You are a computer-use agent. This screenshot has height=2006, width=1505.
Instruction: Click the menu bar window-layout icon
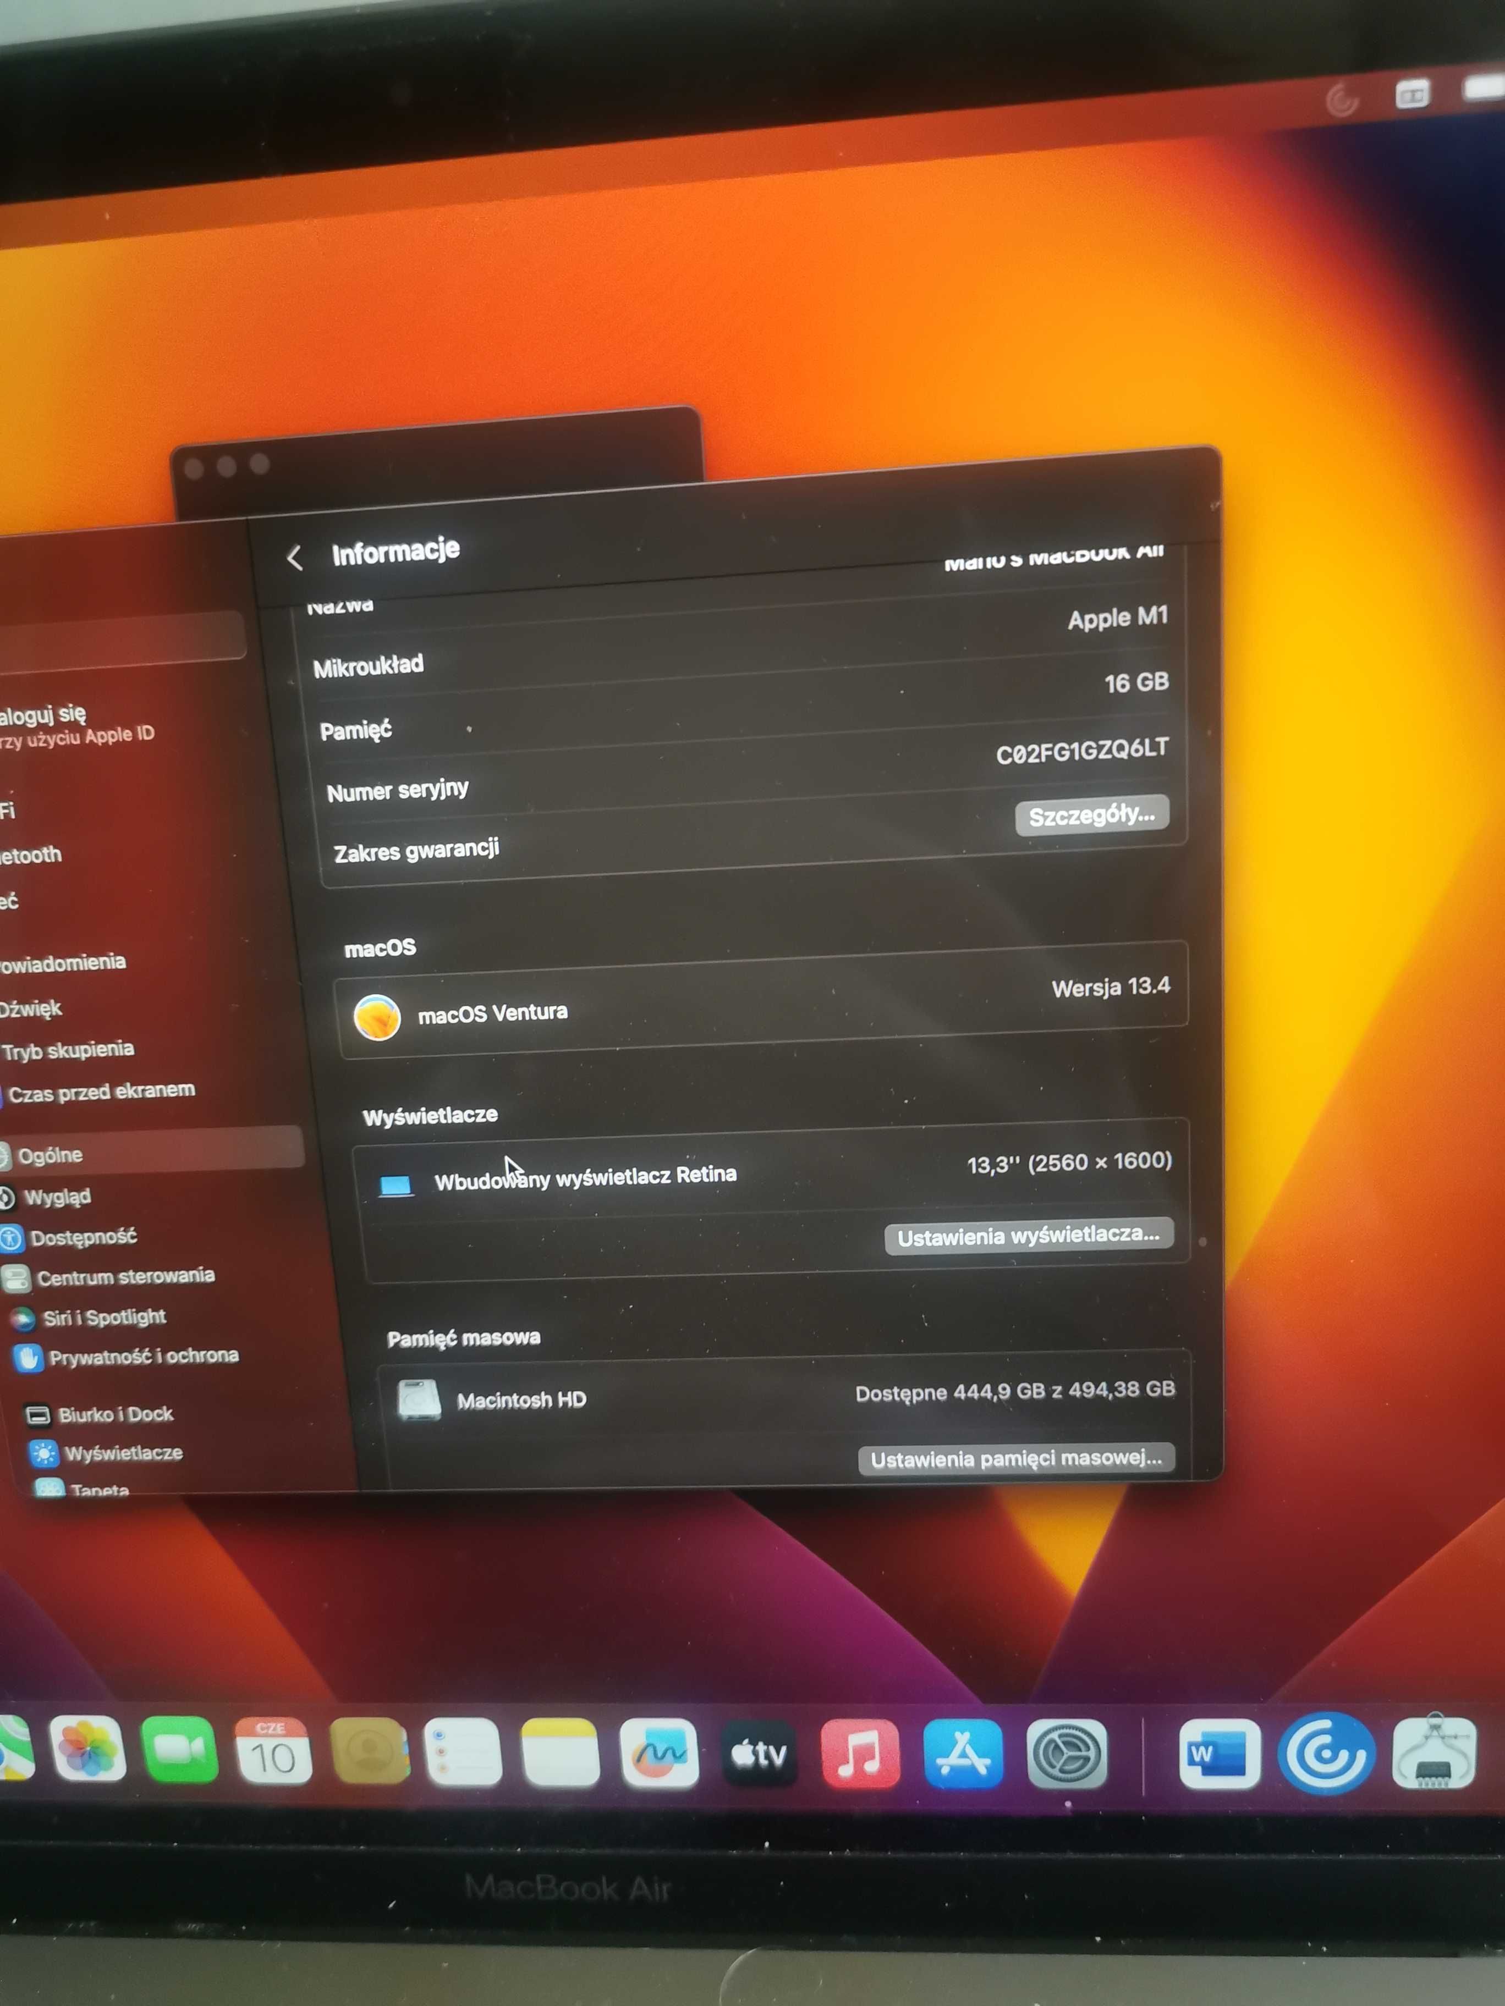[x=1413, y=95]
